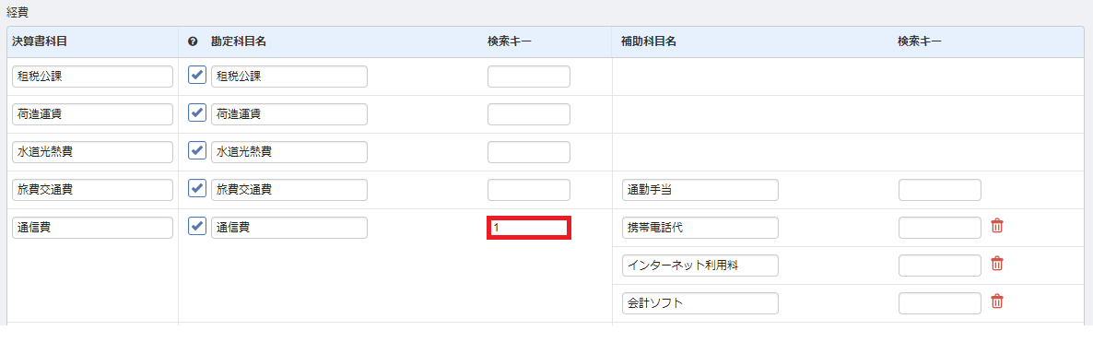
Task: Uncheck the 荷造運賃 account checkbox
Action: pyautogui.click(x=197, y=112)
